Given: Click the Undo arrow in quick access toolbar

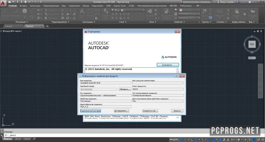Looking at the screenshot, I should [29, 2].
